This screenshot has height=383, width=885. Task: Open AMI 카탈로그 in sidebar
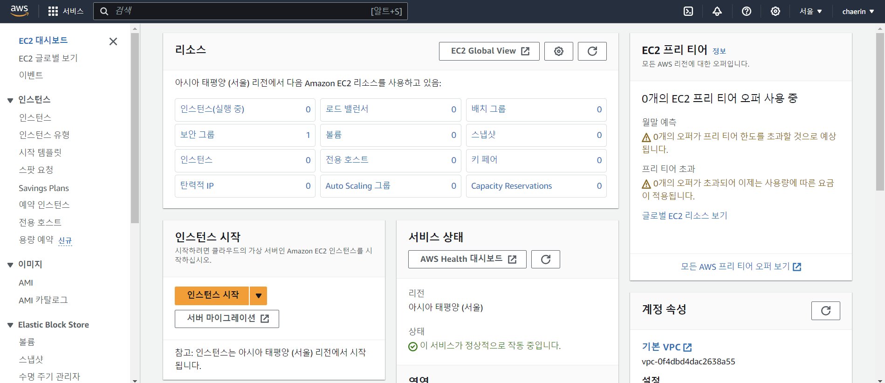click(43, 300)
